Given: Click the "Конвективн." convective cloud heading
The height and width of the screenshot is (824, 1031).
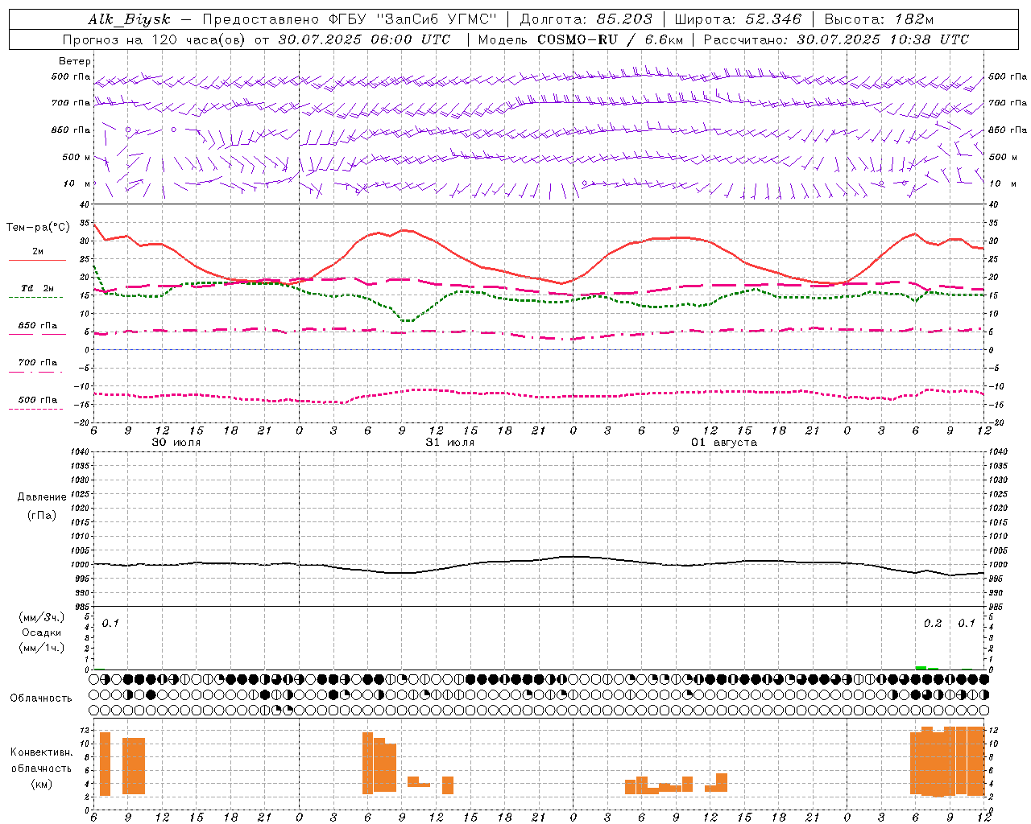Looking at the screenshot, I should 42,752.
